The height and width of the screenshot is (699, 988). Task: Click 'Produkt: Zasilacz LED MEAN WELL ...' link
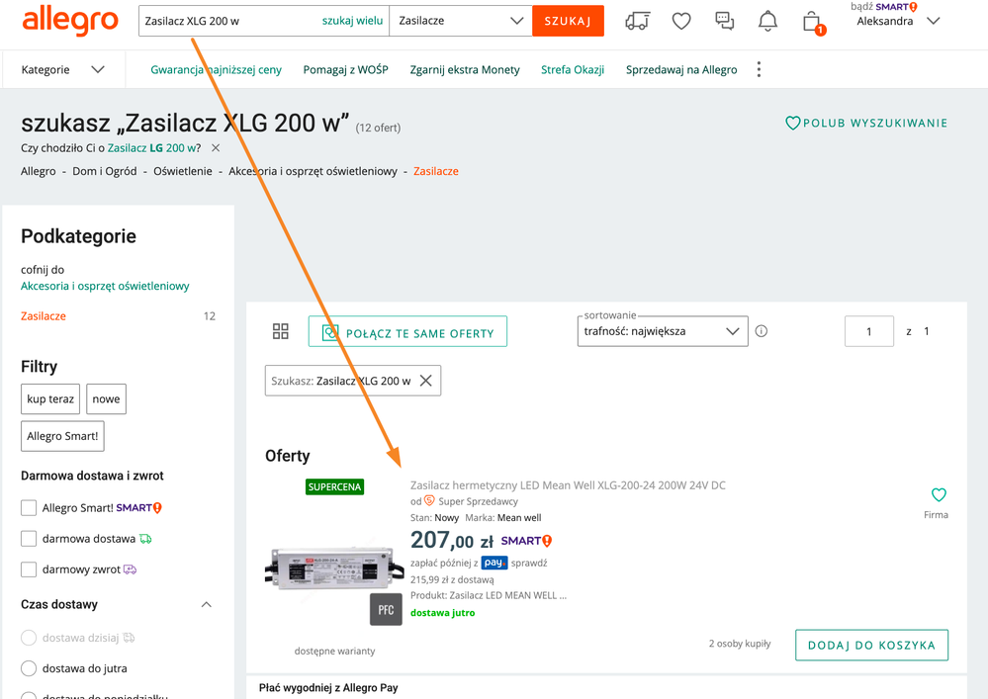coord(489,596)
